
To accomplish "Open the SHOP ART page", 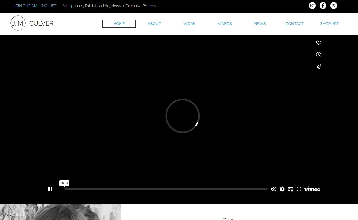I will click(x=329, y=24).
